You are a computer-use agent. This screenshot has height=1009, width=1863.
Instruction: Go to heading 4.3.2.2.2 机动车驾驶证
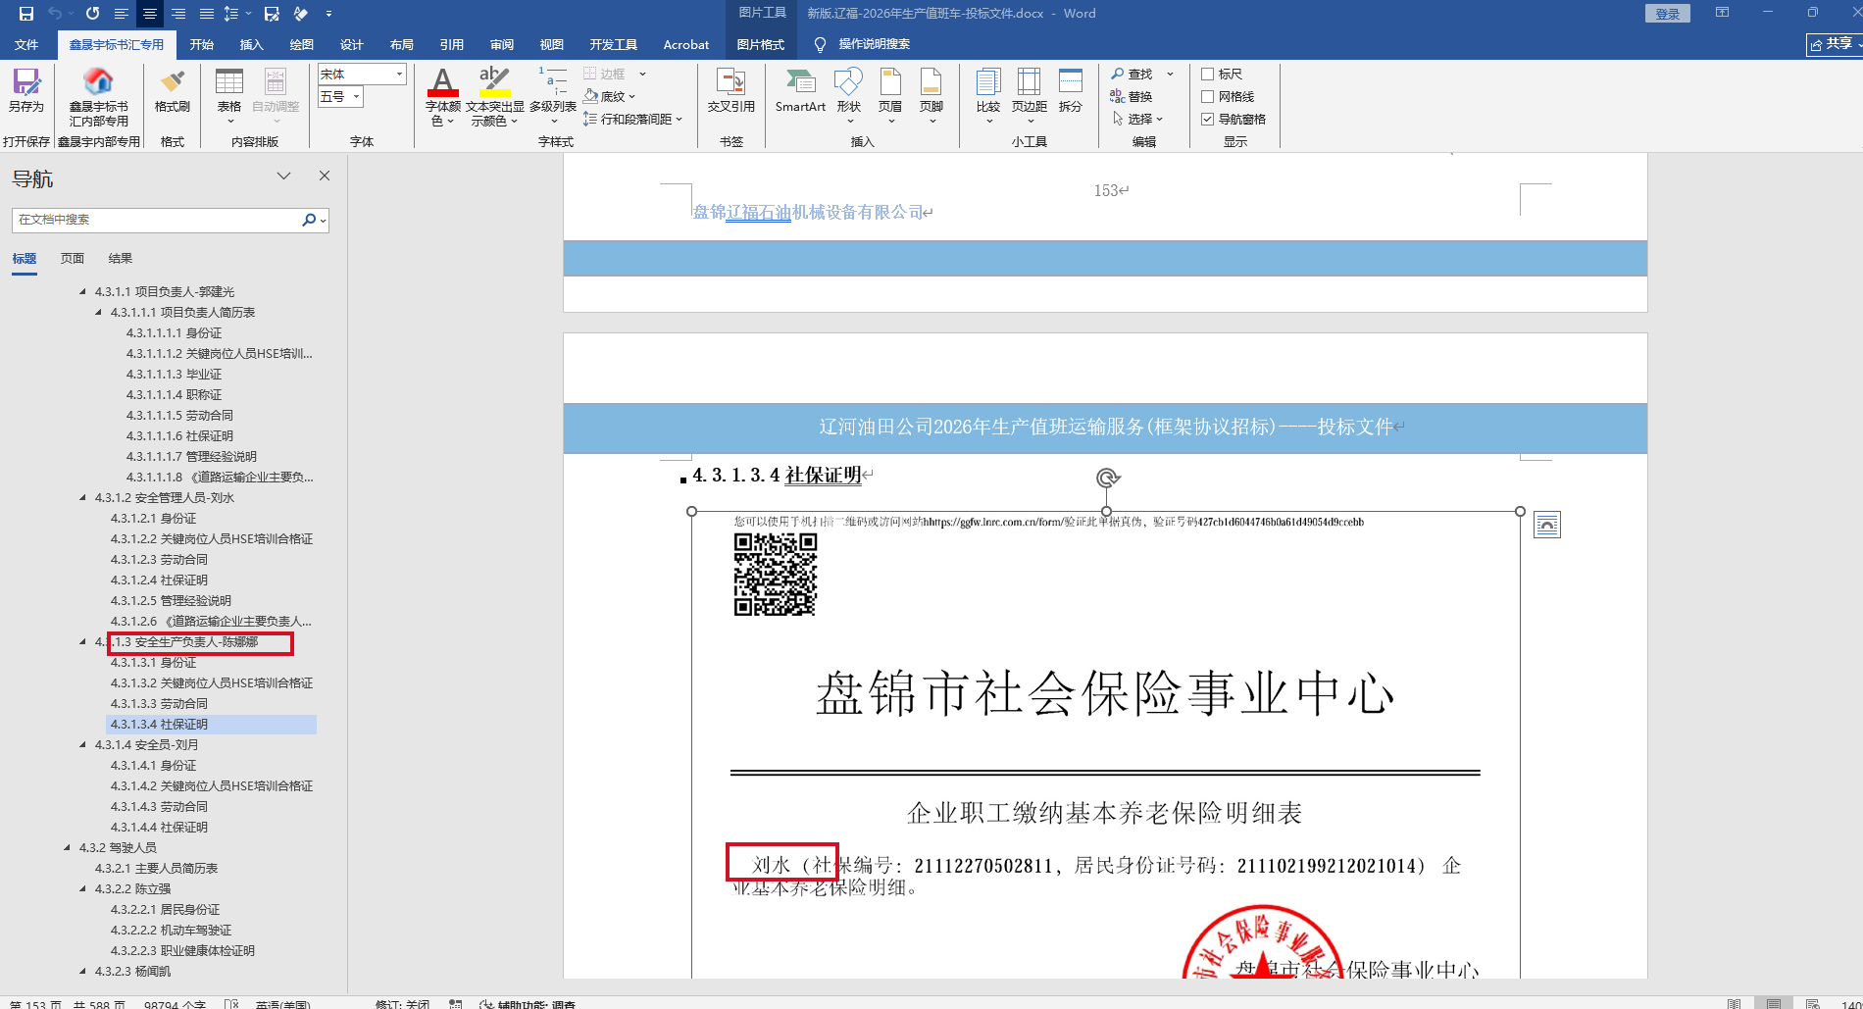[171, 931]
